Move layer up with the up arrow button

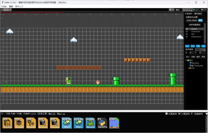click(198, 46)
